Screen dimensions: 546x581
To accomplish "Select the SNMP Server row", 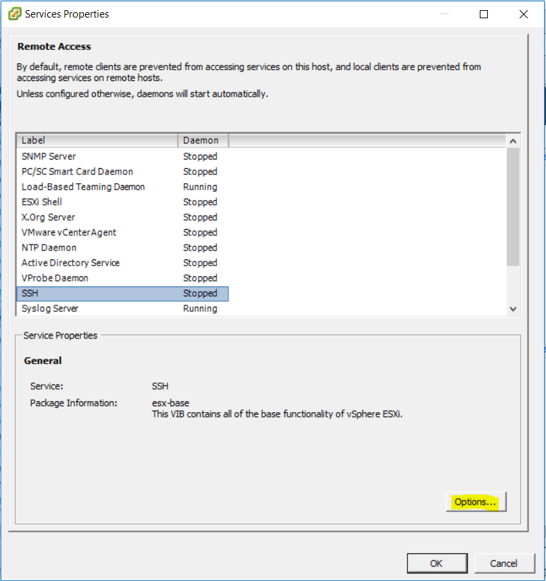I will tap(122, 156).
